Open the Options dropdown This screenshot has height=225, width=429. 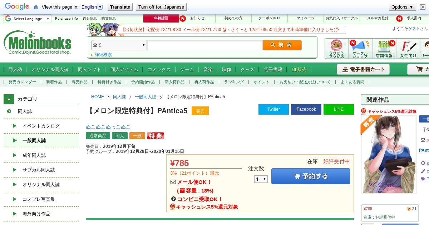(x=403, y=7)
